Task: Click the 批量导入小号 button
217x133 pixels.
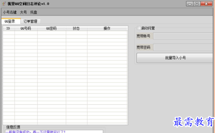Action: (x=175, y=58)
